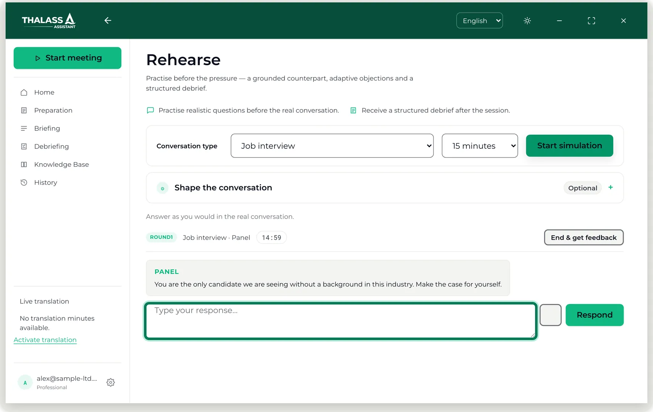Click the response text input field
653x412 pixels.
(x=341, y=321)
